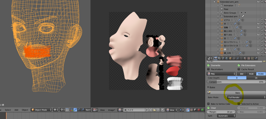Toggle the pin image icon
Screen dimensions: 266x119
tap(162, 110)
